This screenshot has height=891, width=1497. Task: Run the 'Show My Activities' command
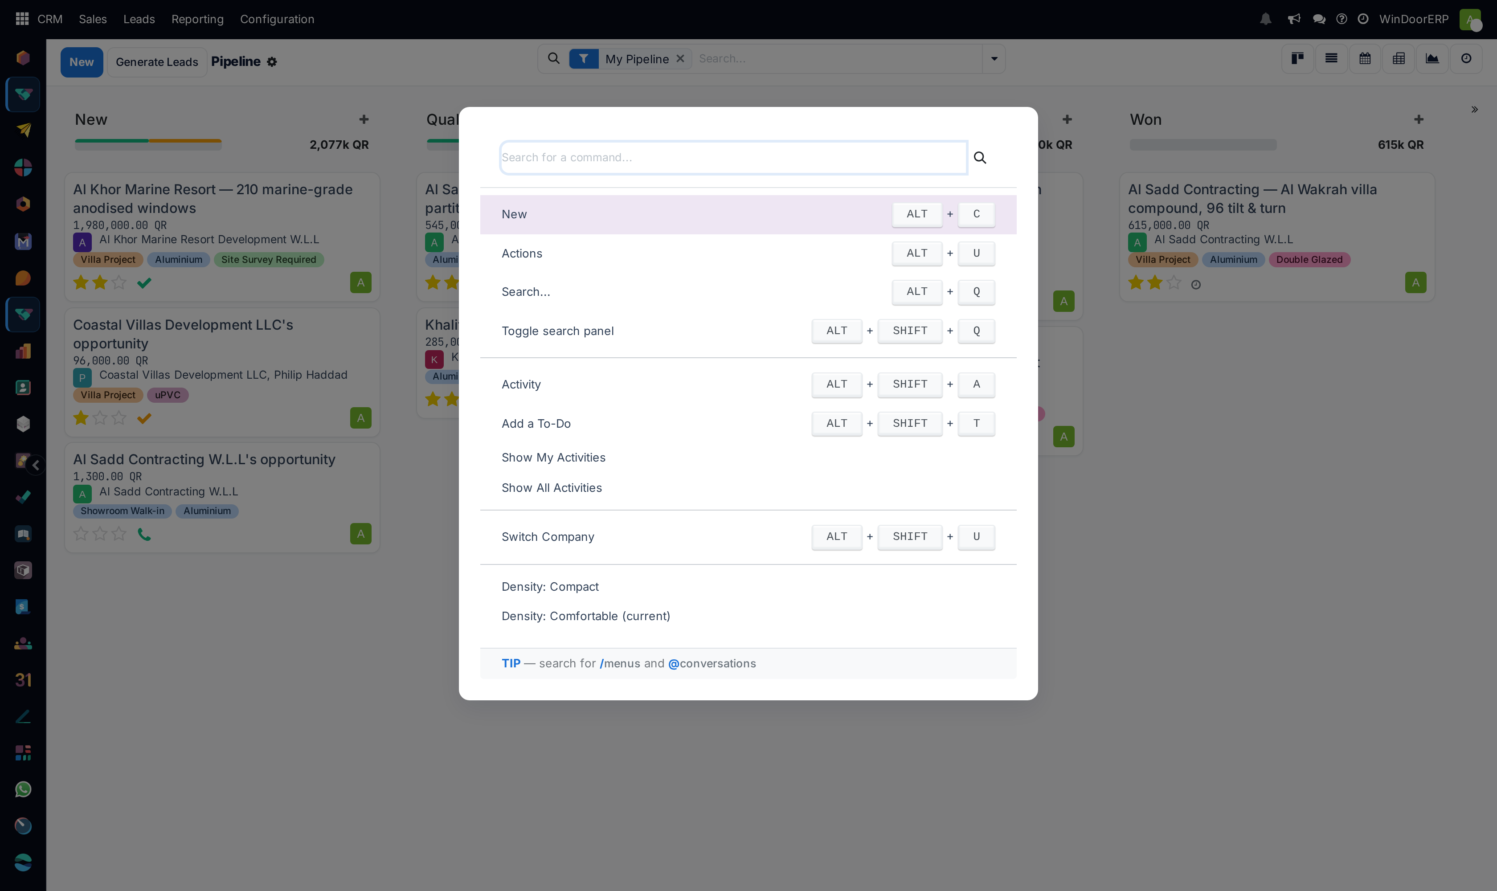748,458
